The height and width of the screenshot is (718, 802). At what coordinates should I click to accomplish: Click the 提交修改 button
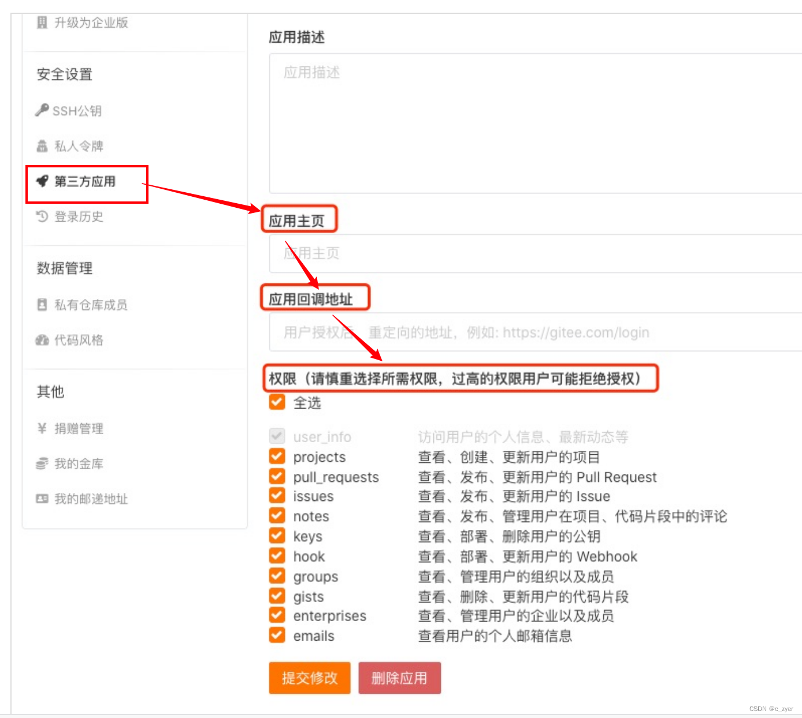coord(310,678)
